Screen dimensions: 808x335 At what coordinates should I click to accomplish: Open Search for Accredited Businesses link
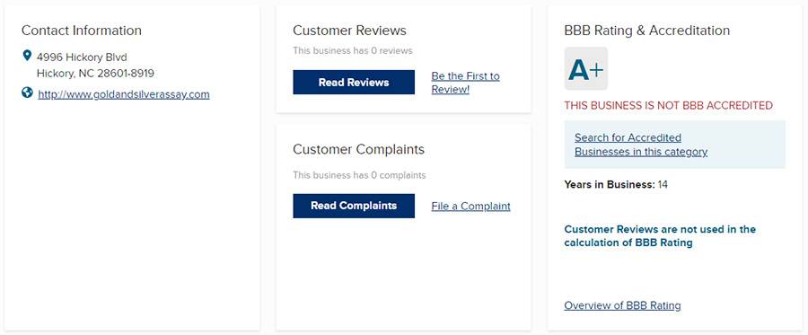[640, 145]
